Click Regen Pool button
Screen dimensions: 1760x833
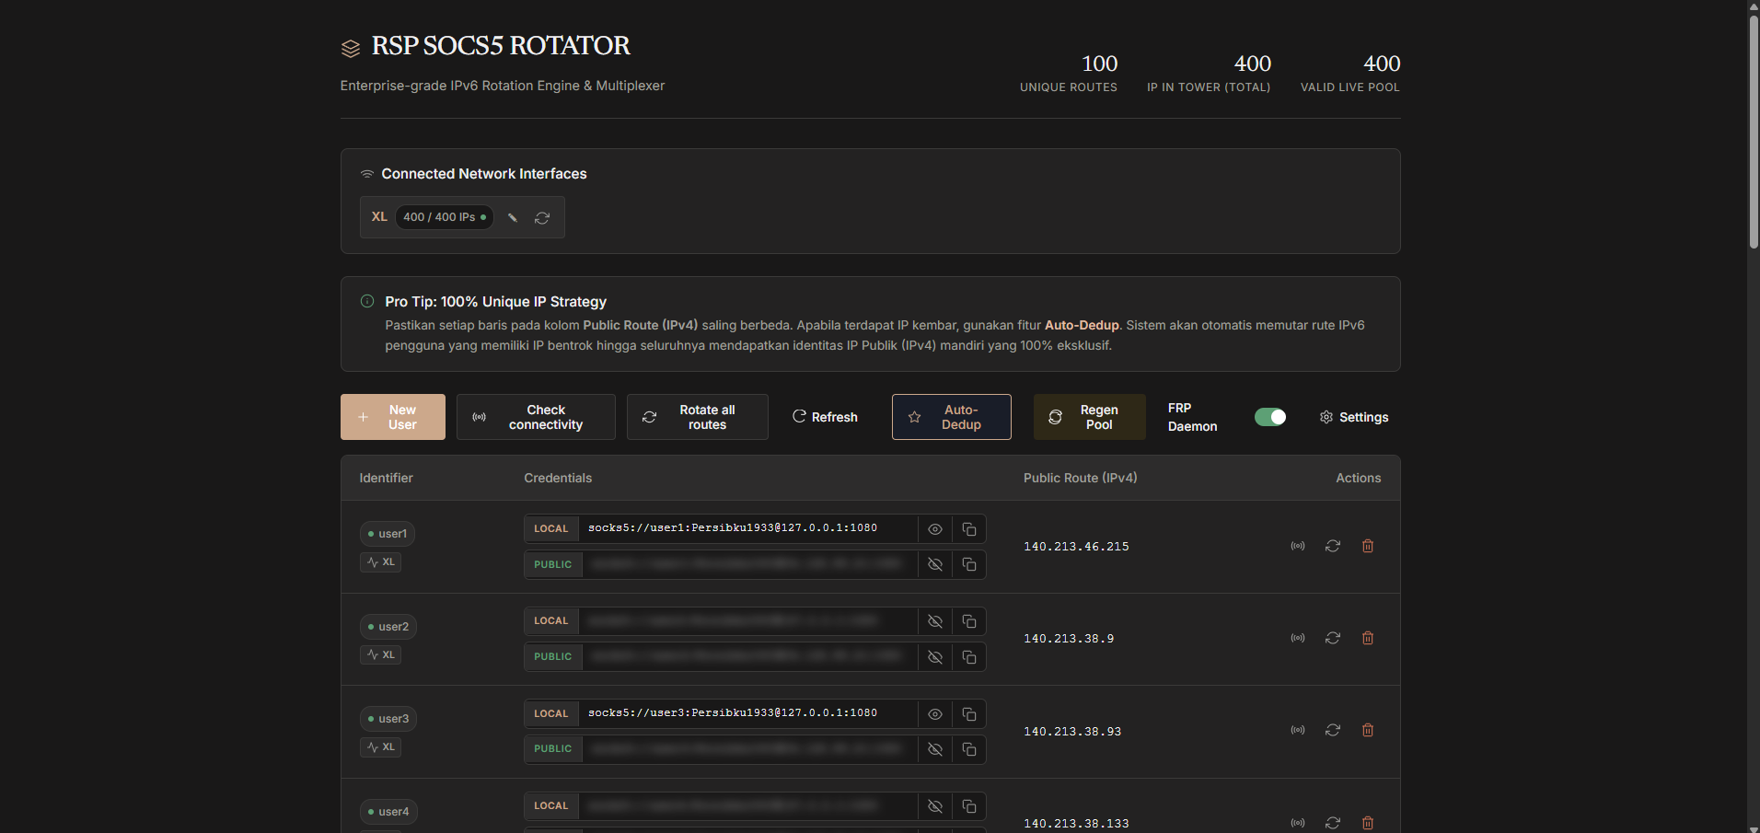(x=1090, y=417)
